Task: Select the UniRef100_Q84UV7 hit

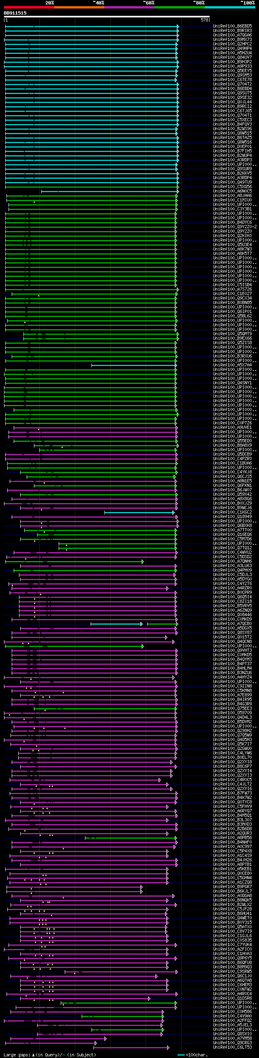Action: point(232,57)
